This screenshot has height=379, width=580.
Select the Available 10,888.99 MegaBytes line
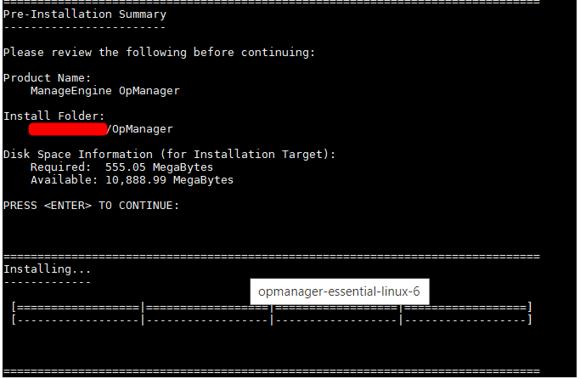(132, 180)
